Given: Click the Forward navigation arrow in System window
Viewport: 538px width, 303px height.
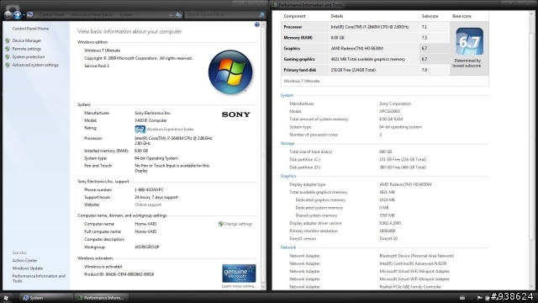Looking at the screenshot, I should tap(17, 15).
